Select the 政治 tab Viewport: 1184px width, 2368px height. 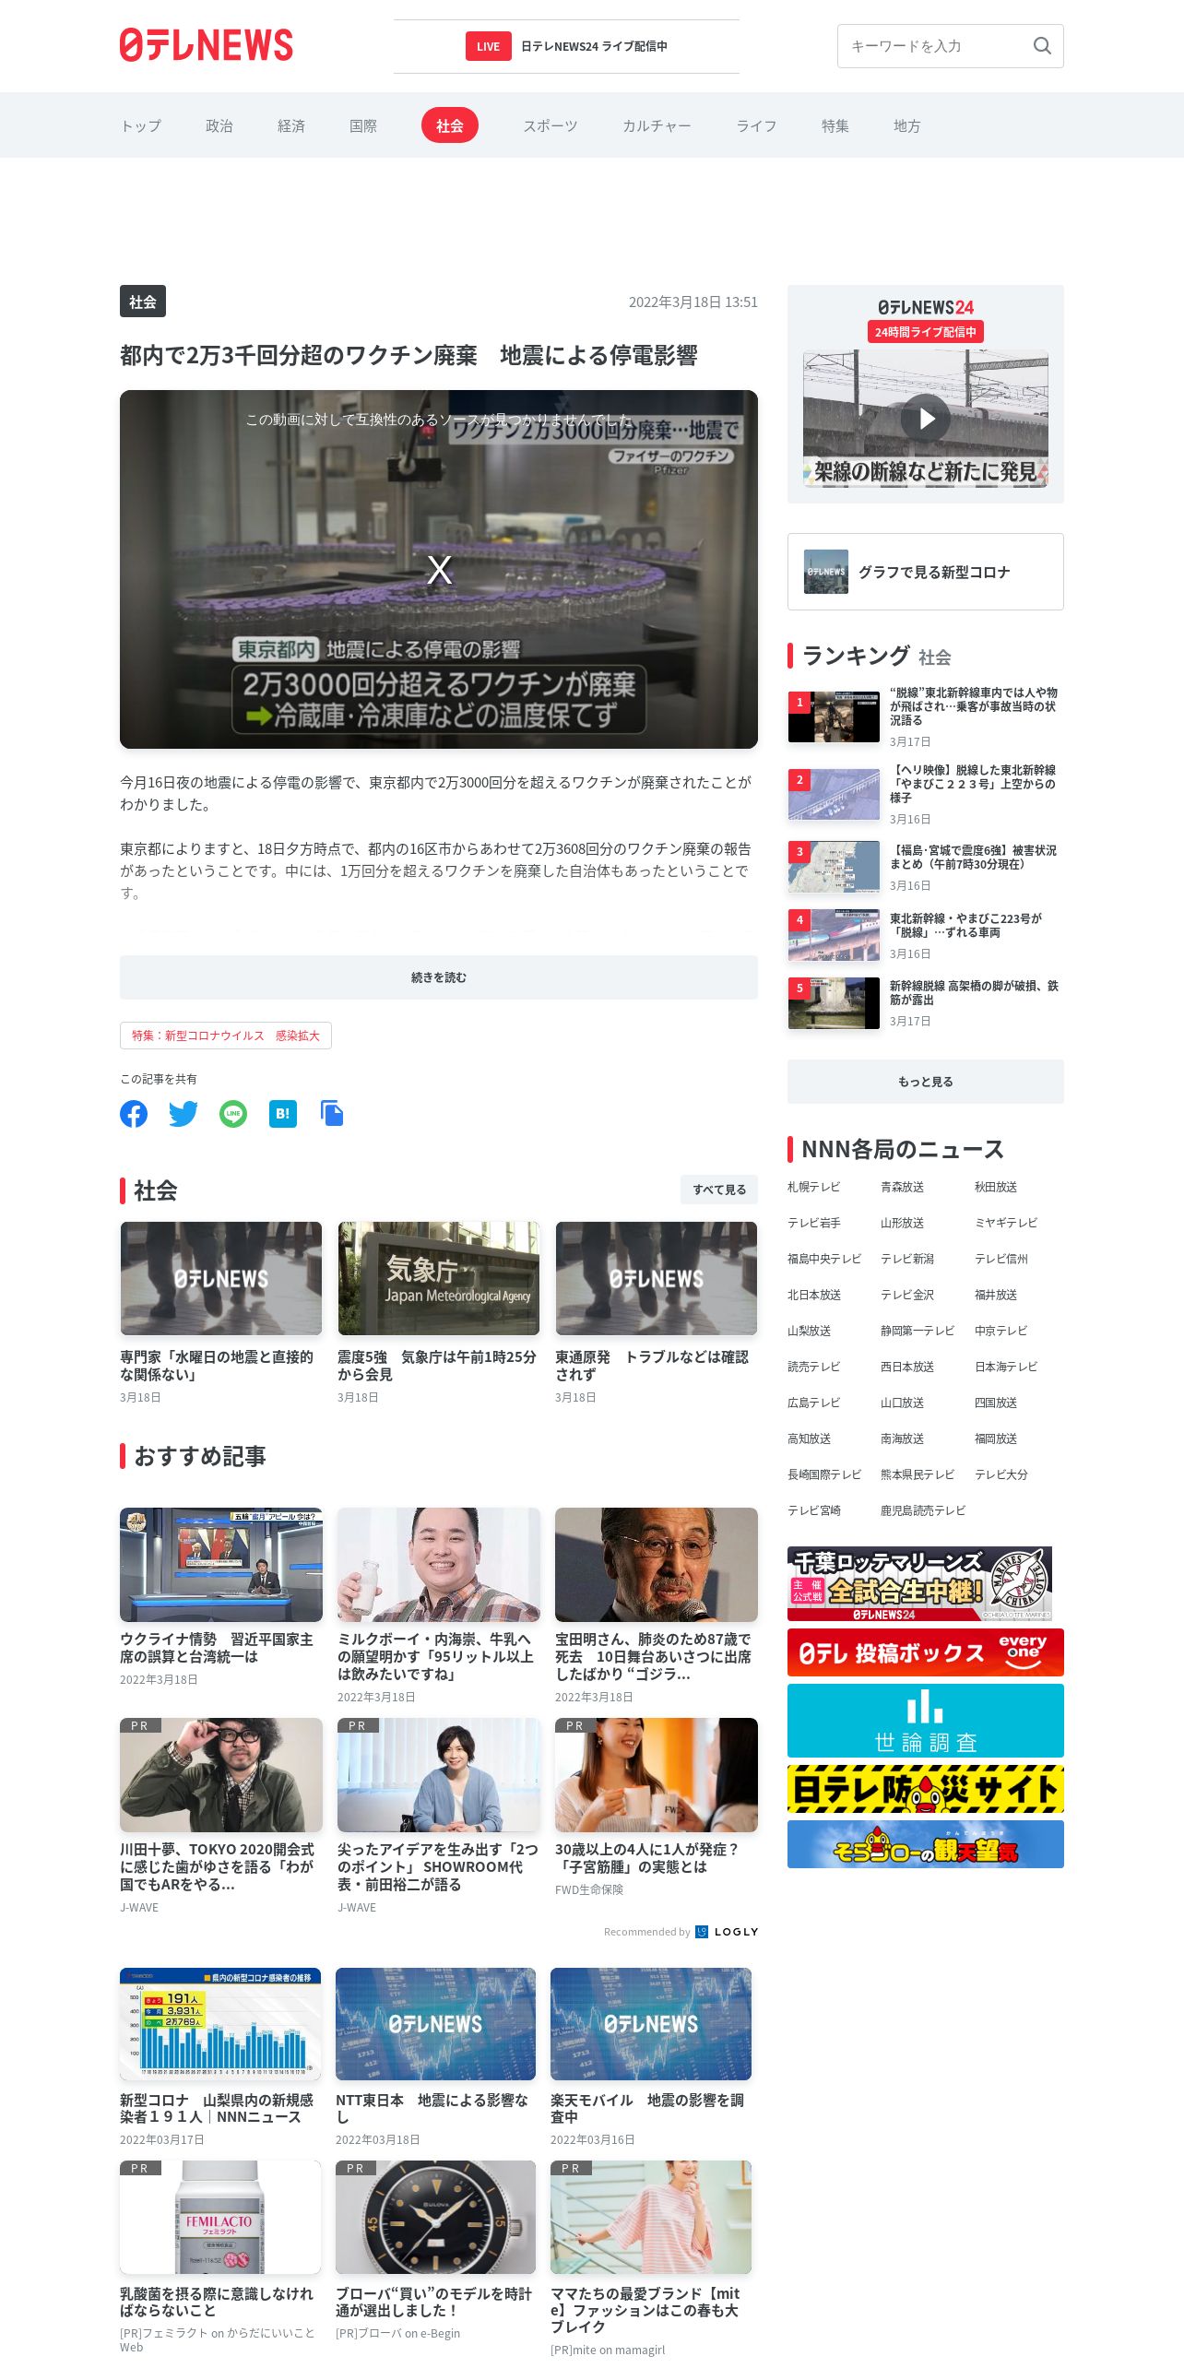point(219,125)
